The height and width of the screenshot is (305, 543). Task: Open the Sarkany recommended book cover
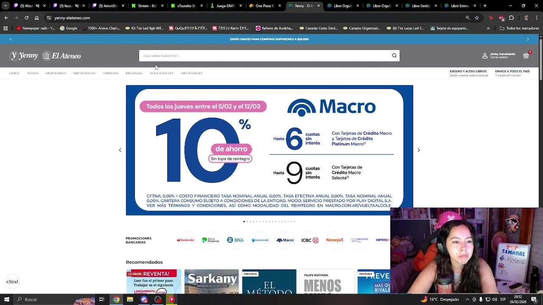[x=211, y=281]
